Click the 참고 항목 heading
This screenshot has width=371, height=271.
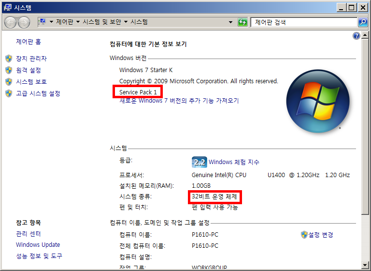click(x=29, y=223)
